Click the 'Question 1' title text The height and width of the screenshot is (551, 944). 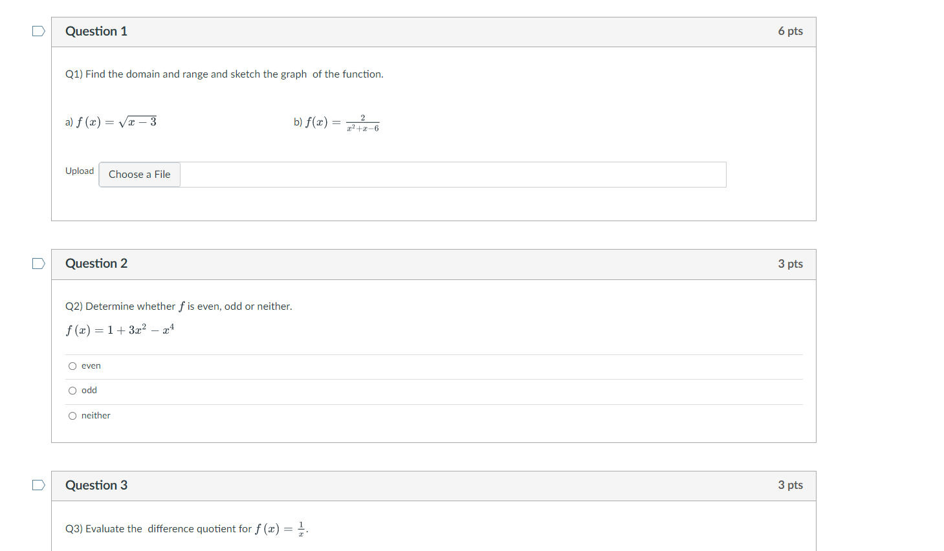click(x=96, y=30)
